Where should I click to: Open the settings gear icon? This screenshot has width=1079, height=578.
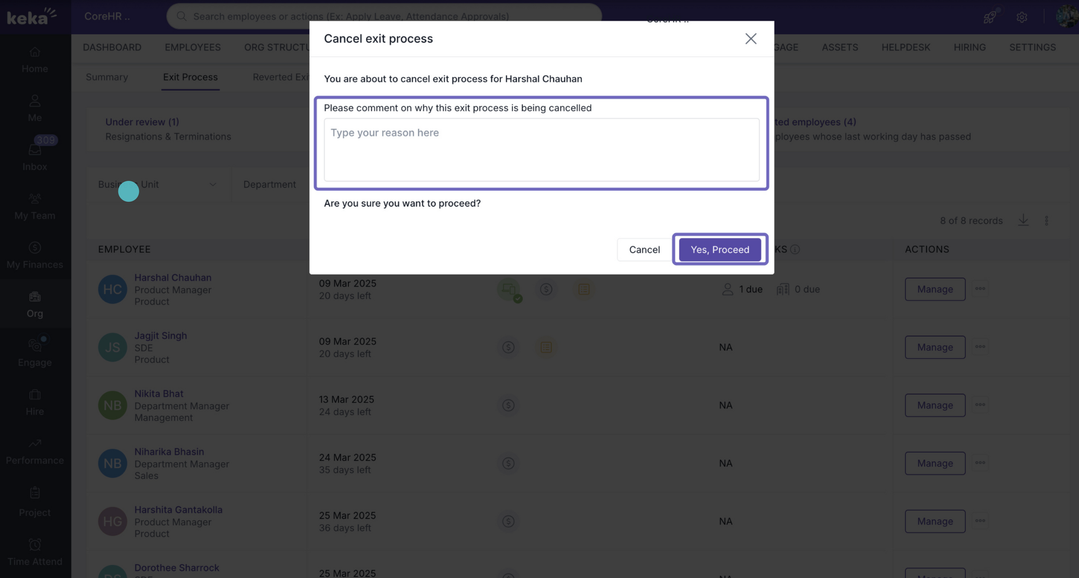[1022, 17]
